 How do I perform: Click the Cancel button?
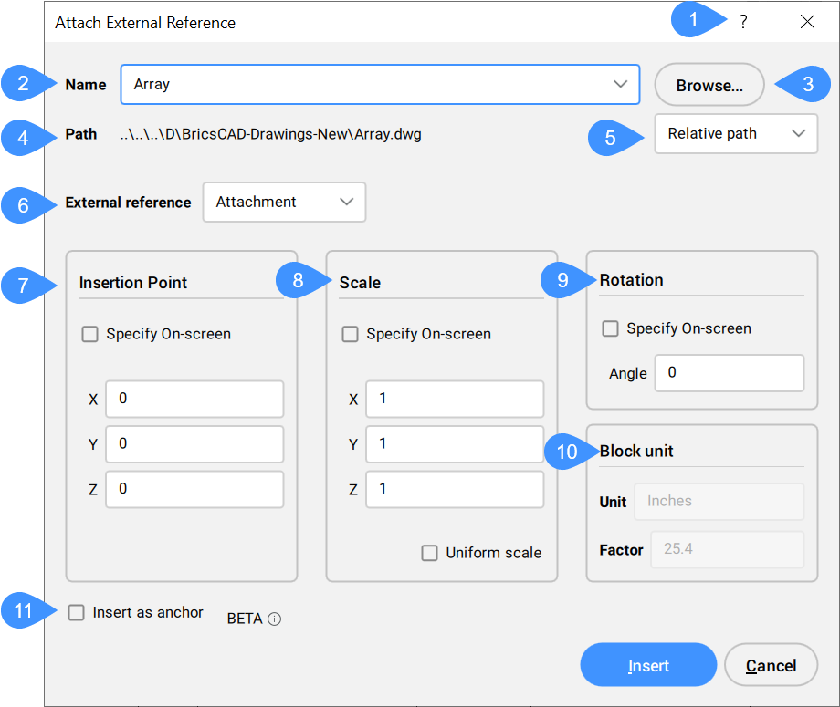(x=770, y=666)
